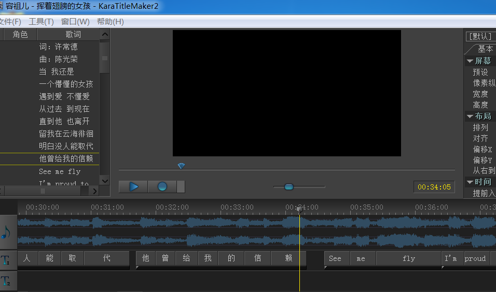Select lyric line 直到他 也离开
The image size is (496, 292).
(64, 121)
